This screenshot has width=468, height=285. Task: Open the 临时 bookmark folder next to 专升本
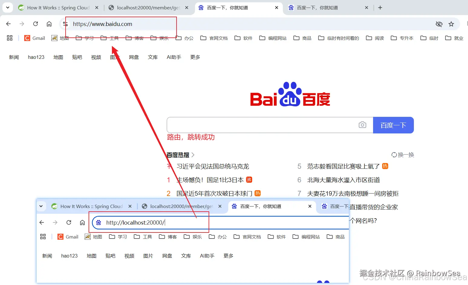tap(429, 38)
